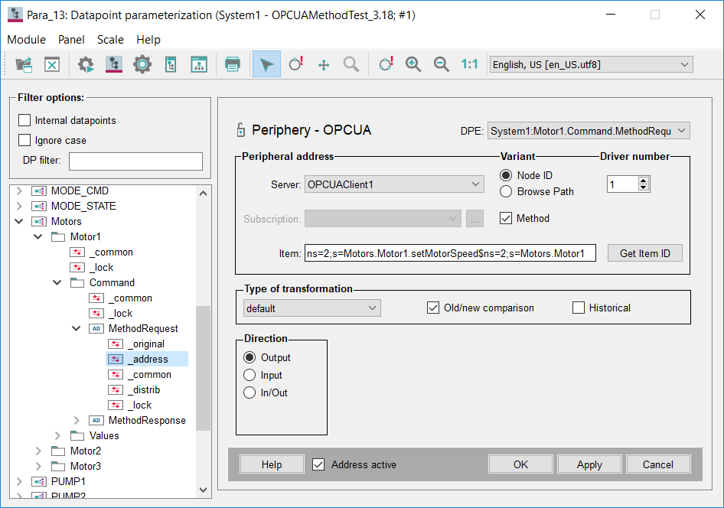Viewport: 724px width, 508px height.
Task: Reset zoom with the 1:1 icon
Action: (x=469, y=65)
